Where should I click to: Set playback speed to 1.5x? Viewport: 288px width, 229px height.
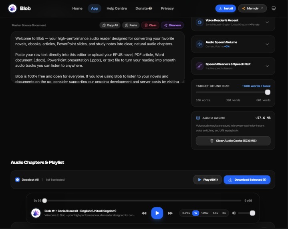click(215, 213)
